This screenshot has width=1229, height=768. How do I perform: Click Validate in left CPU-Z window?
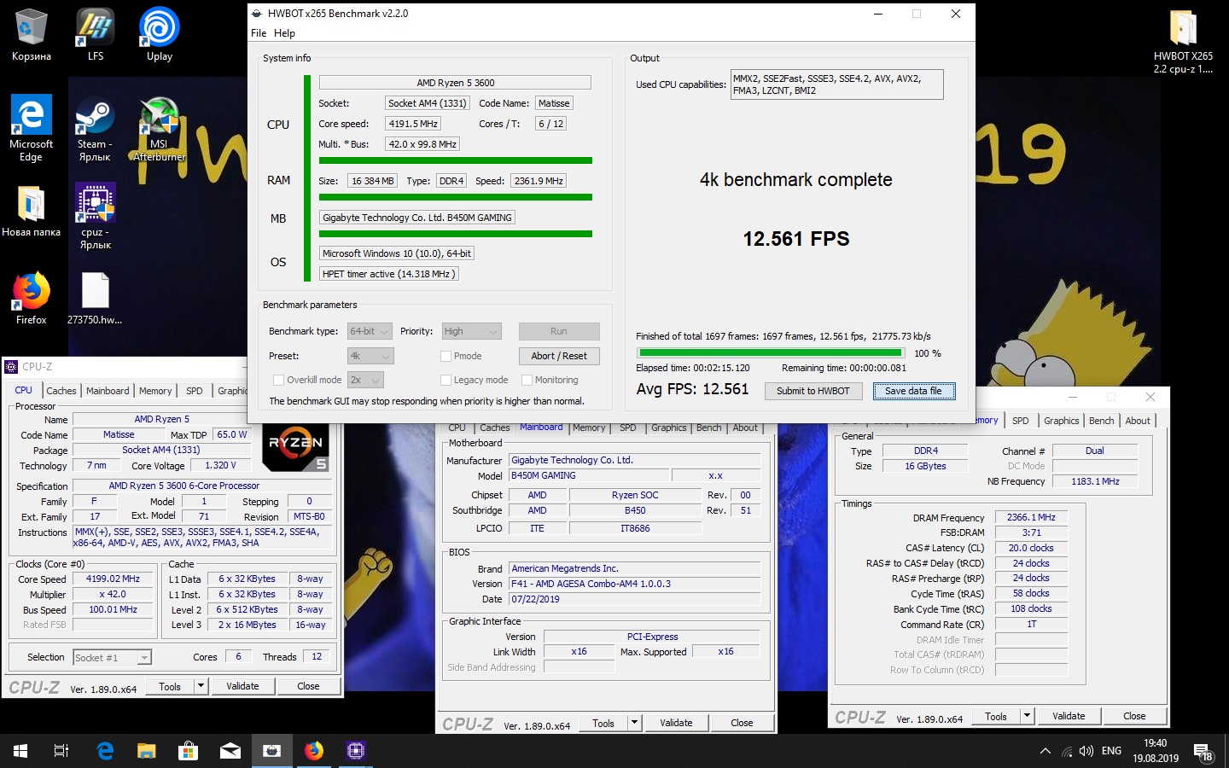(x=242, y=686)
